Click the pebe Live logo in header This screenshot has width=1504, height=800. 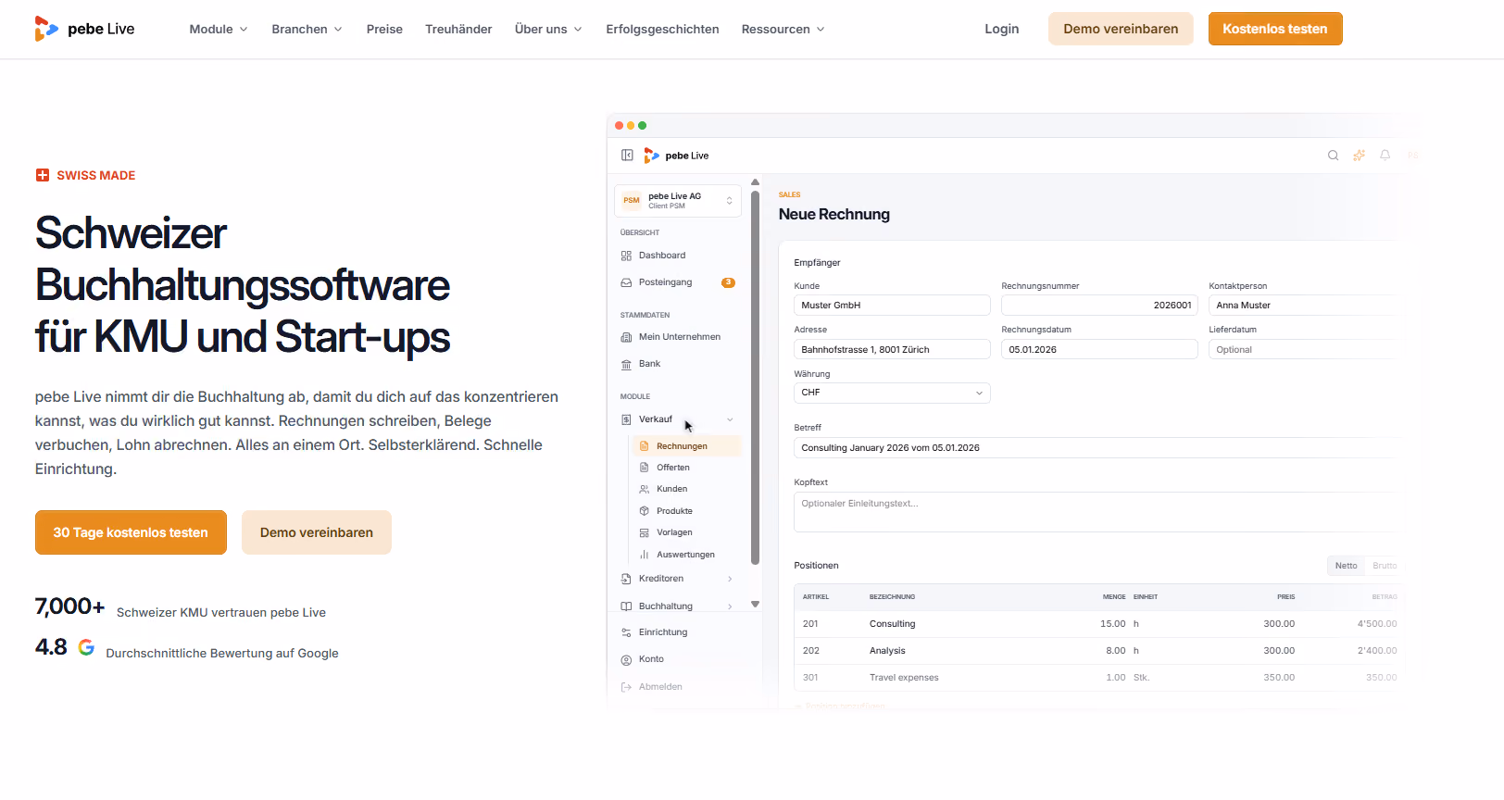pos(84,29)
